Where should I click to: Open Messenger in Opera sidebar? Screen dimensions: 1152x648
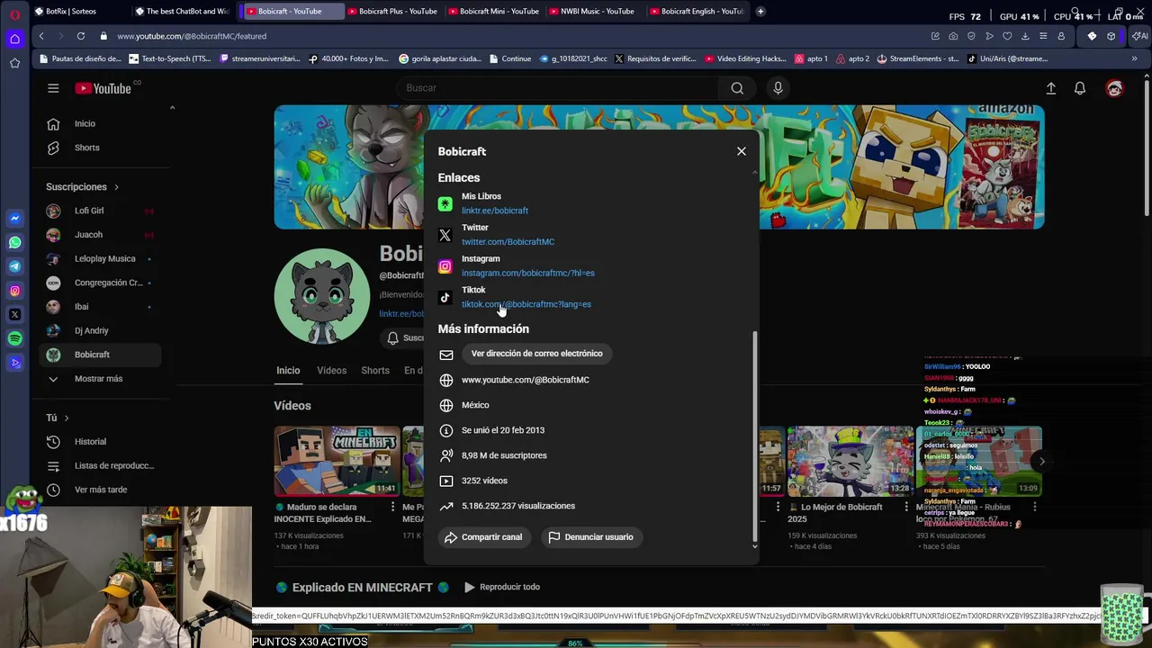[x=14, y=219]
